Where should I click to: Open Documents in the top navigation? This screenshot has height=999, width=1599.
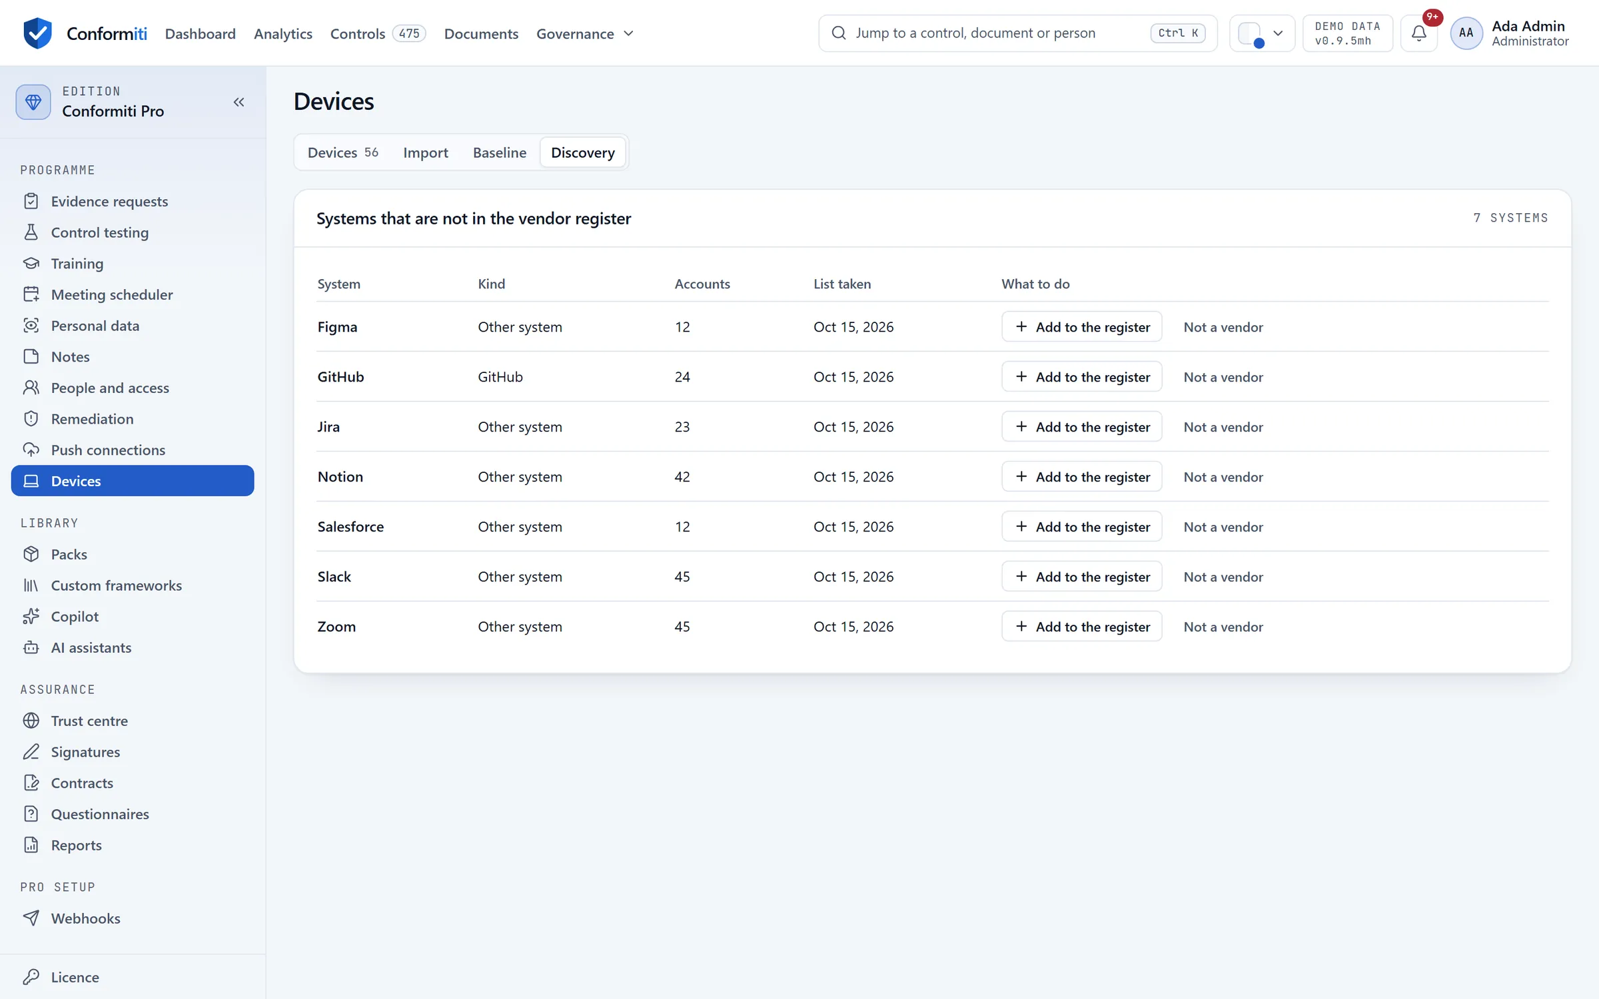pyautogui.click(x=481, y=33)
